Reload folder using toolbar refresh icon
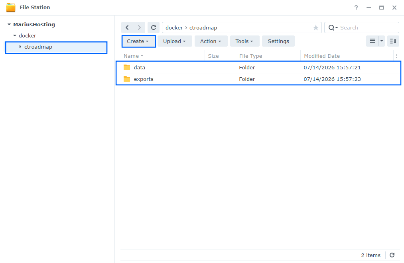 153,27
